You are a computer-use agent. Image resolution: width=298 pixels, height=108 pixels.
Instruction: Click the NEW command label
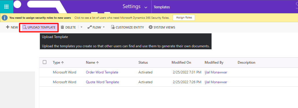point(14,27)
